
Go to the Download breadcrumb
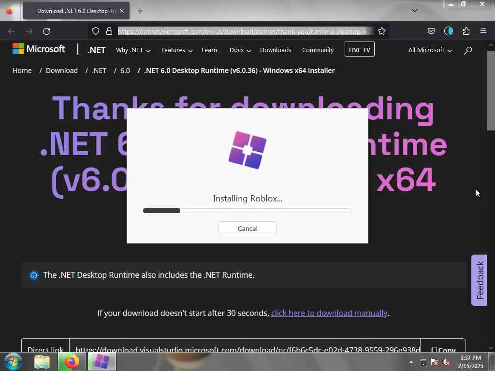click(x=61, y=71)
